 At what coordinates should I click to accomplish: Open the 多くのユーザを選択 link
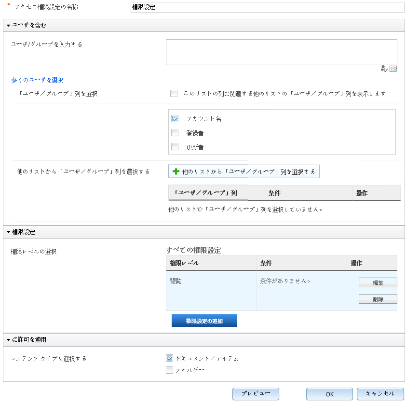[37, 80]
